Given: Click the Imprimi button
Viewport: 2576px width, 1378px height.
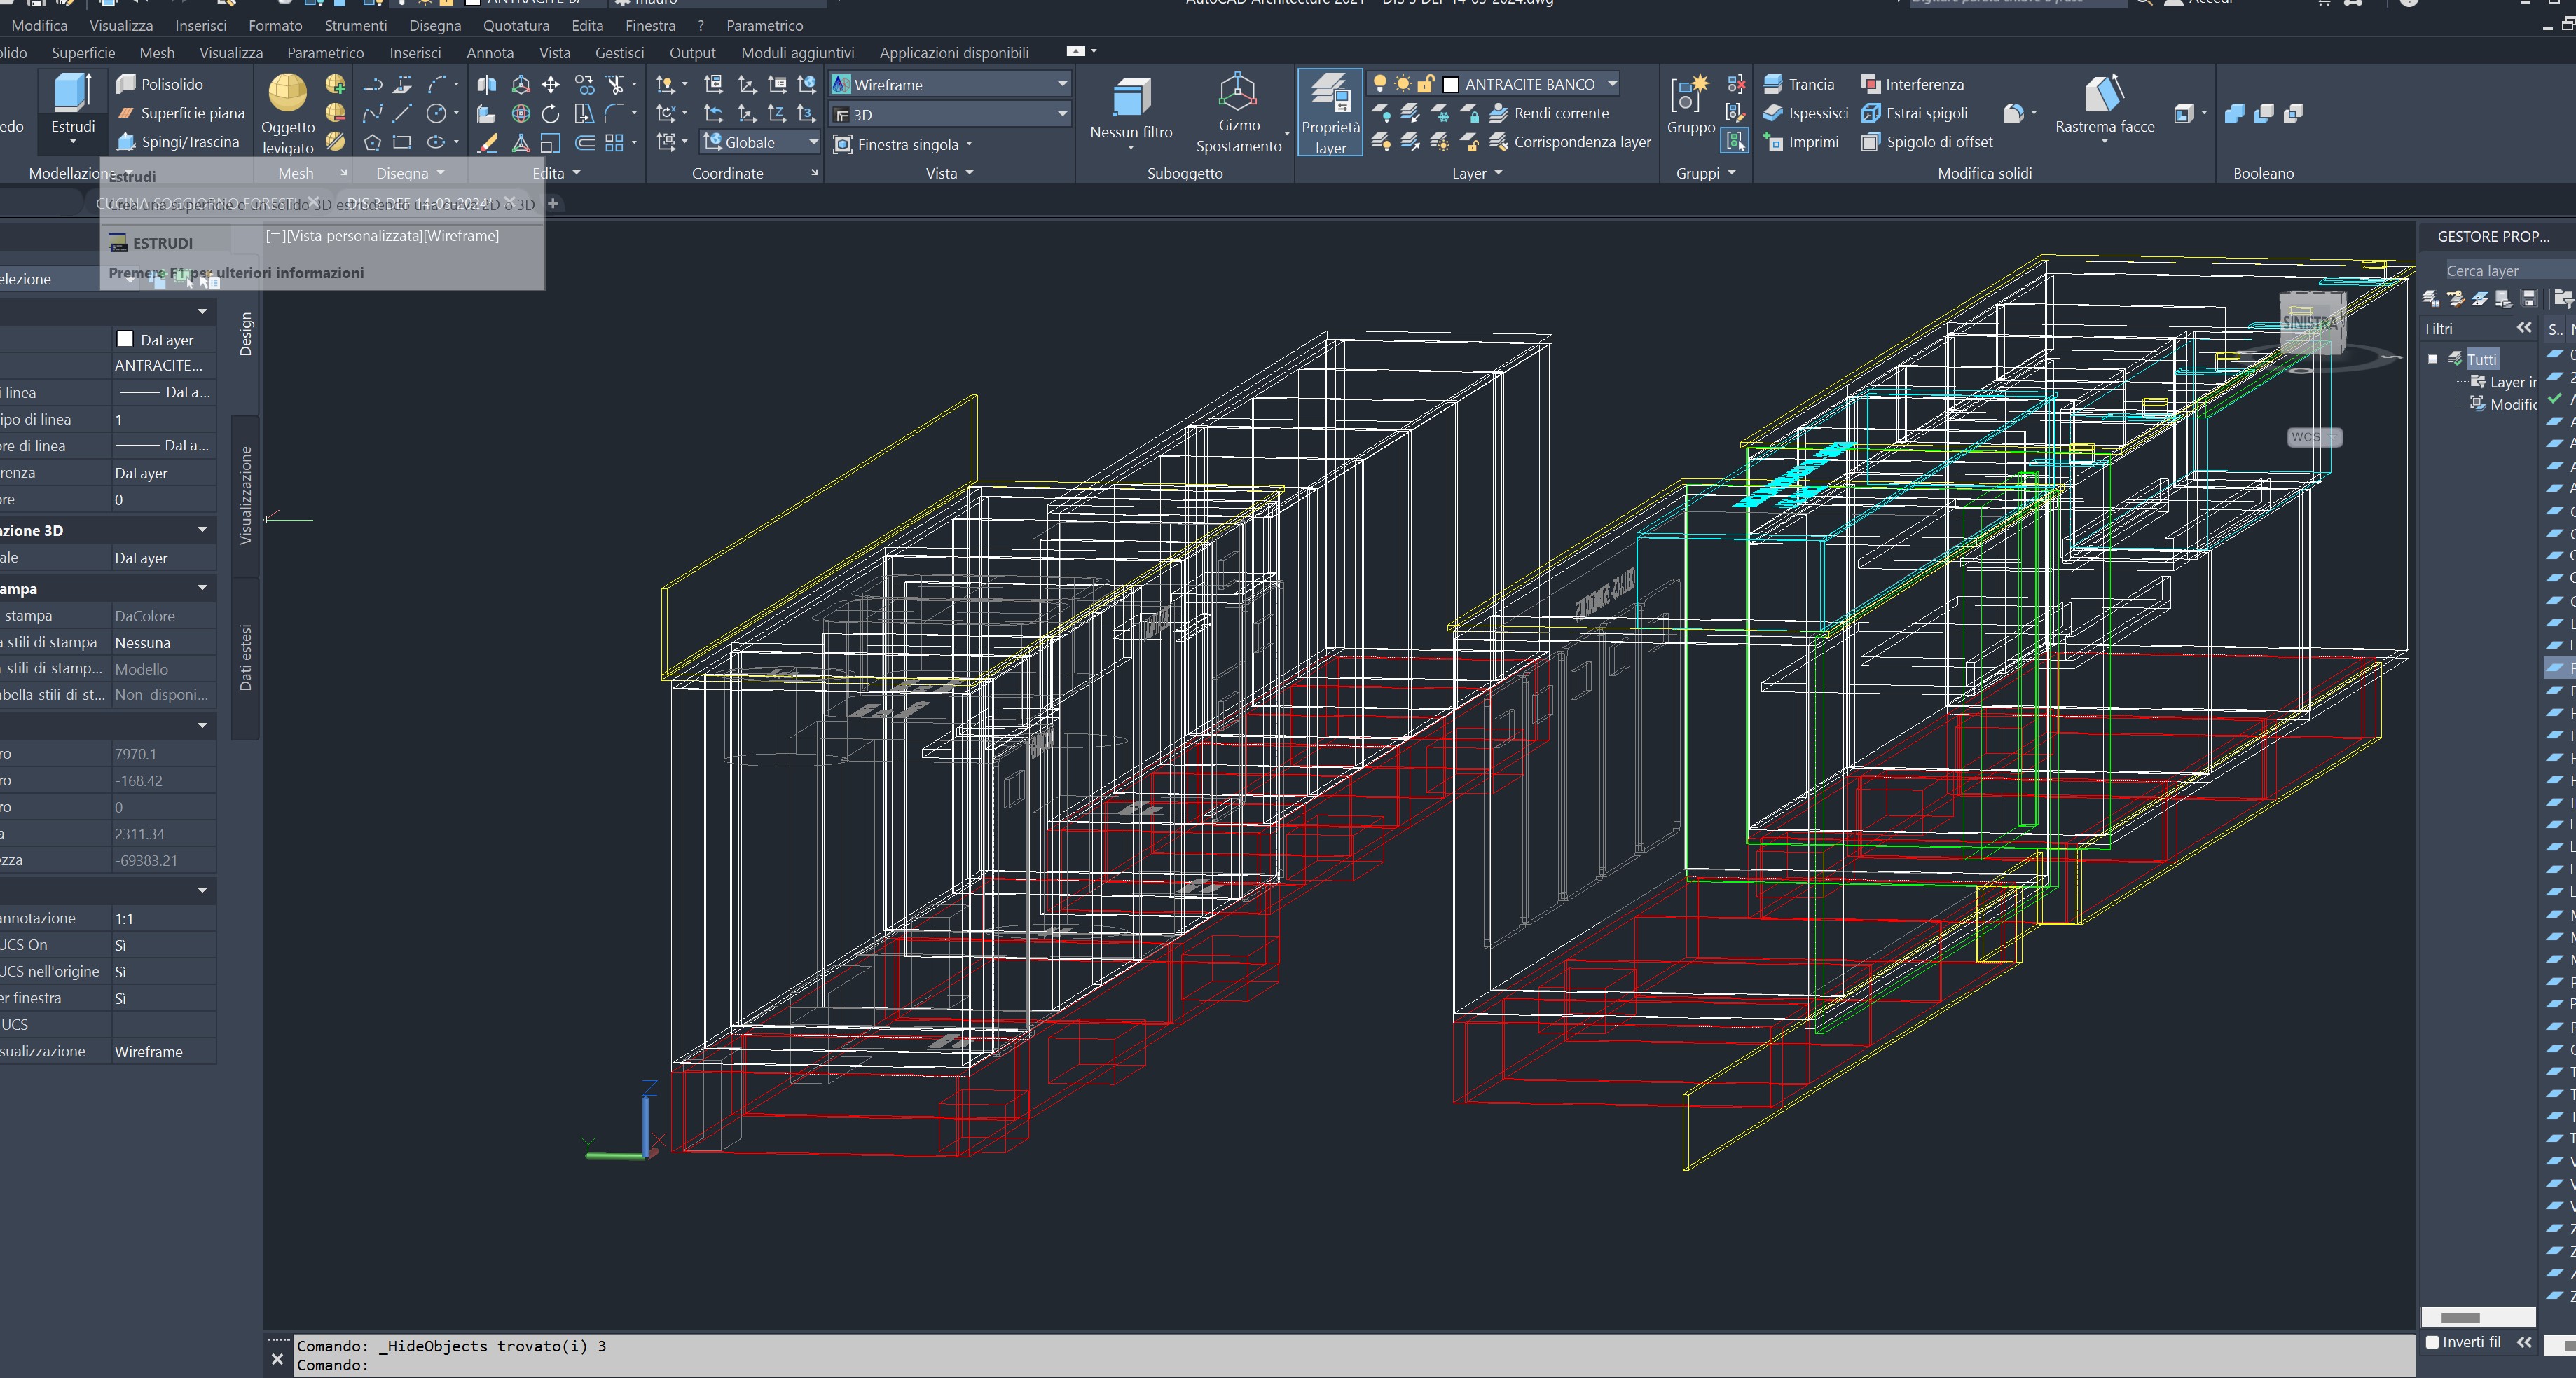Looking at the screenshot, I should [x=1801, y=142].
